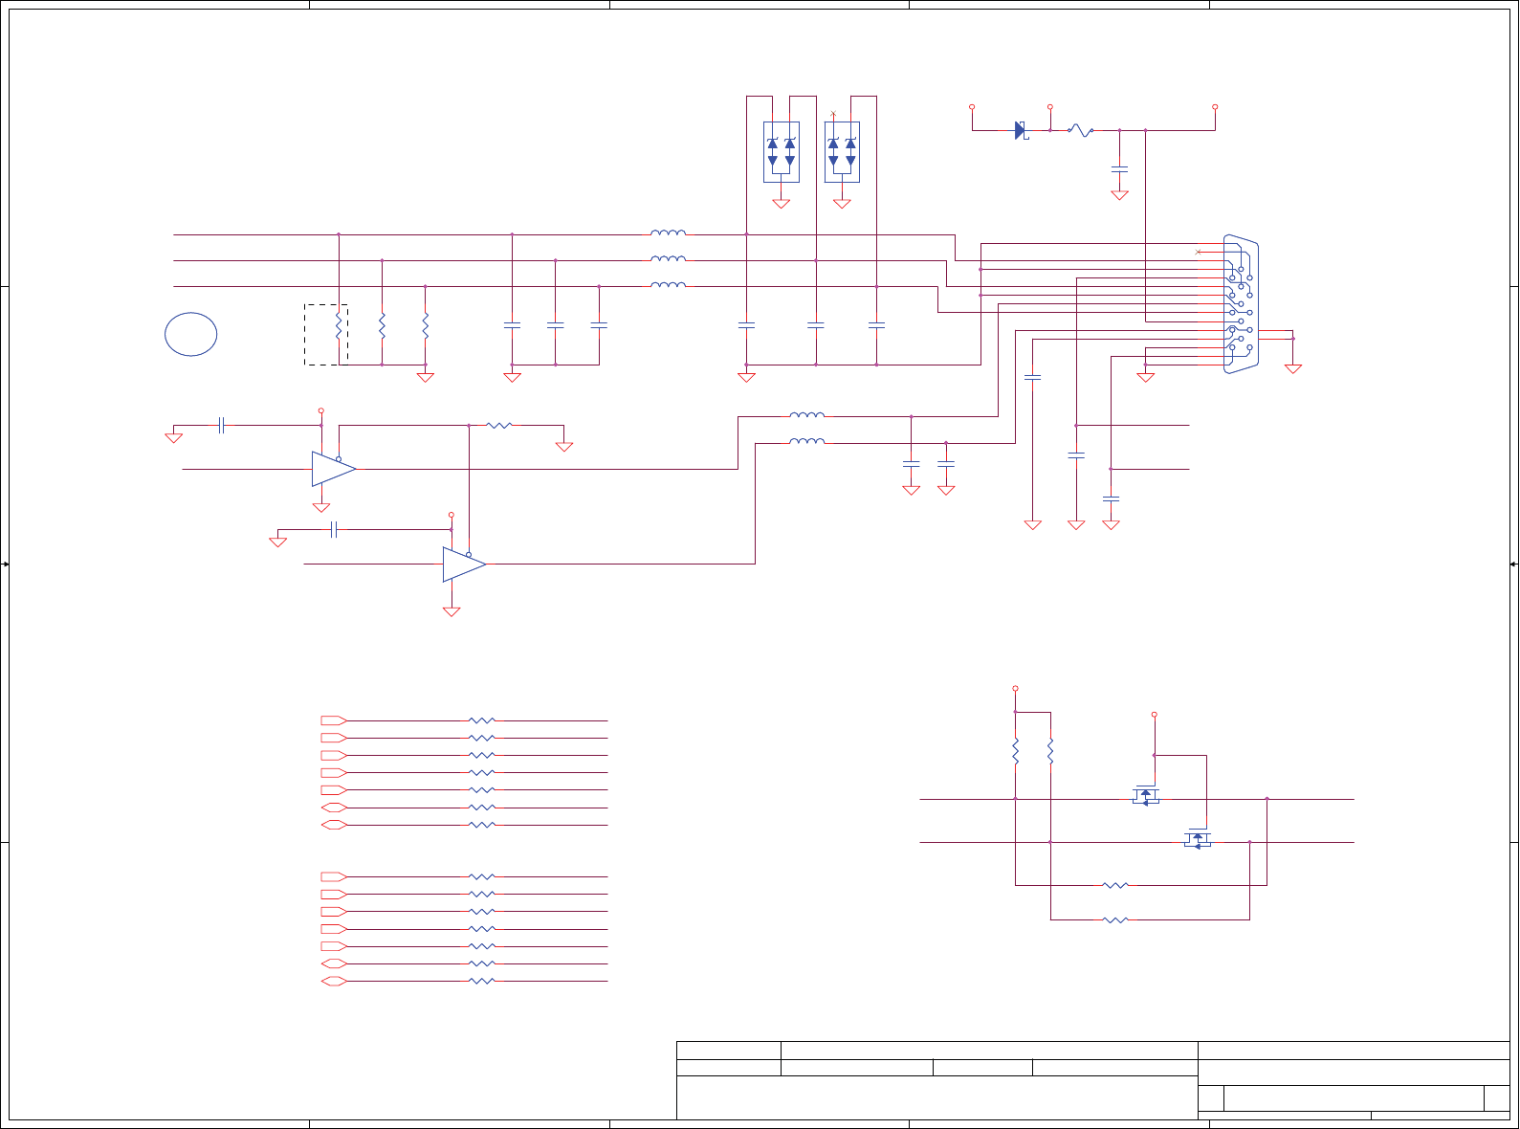Screen dimensions: 1520x1129
Task: Select the right dual-diode array package
Action: (842, 151)
